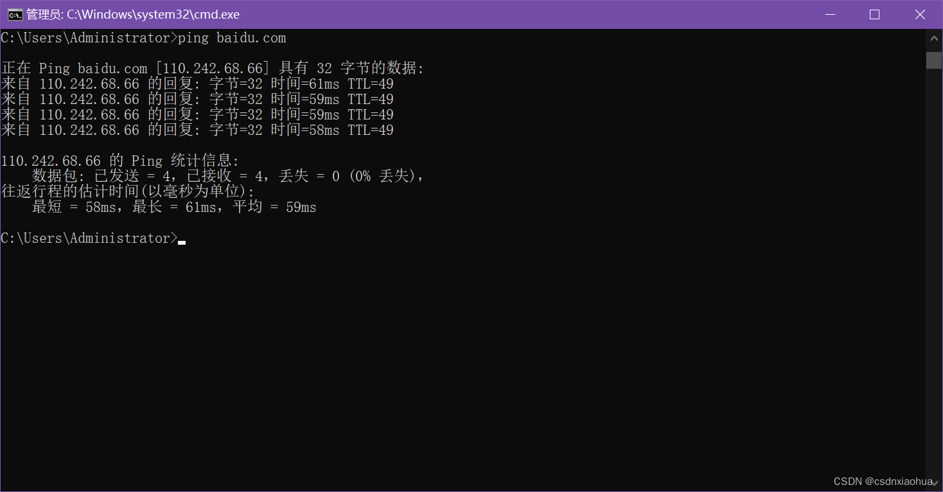Click the line starting "正在 Ping baidu.com"

[213, 68]
